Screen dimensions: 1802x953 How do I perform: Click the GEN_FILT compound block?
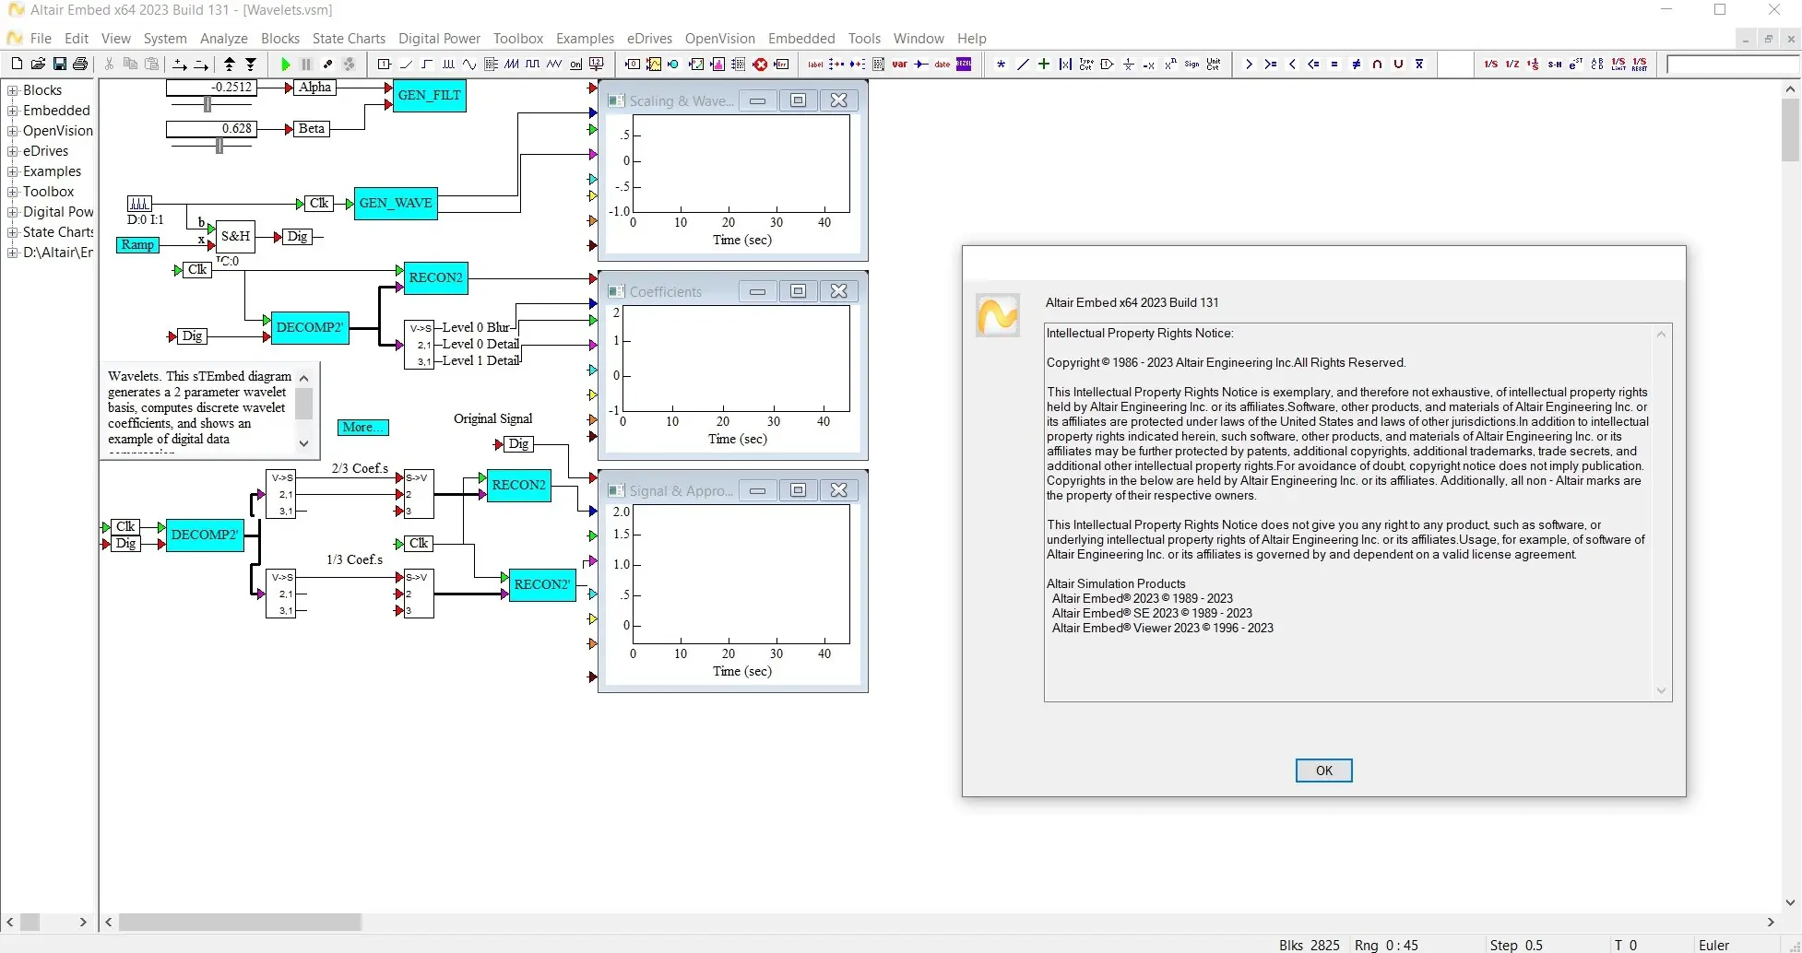point(430,95)
